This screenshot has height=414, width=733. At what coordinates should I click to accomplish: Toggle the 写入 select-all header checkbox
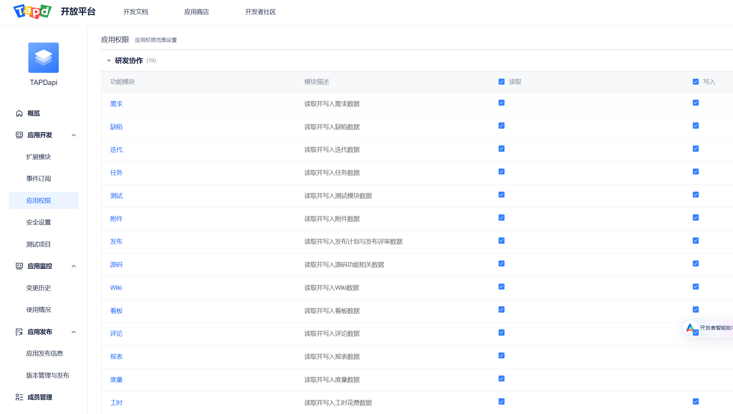(x=696, y=82)
